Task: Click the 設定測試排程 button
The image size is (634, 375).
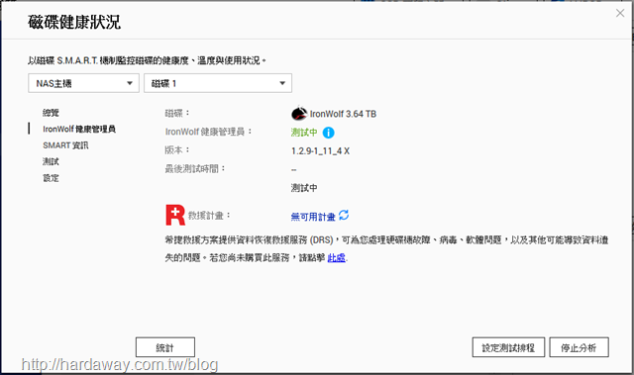Action: [x=508, y=347]
